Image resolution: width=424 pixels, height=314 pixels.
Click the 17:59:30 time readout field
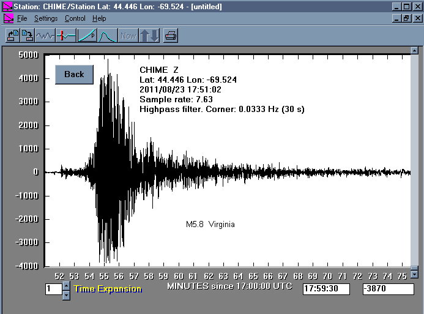coord(325,289)
